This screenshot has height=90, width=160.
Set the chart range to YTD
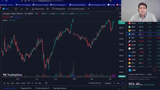tap(28, 83)
